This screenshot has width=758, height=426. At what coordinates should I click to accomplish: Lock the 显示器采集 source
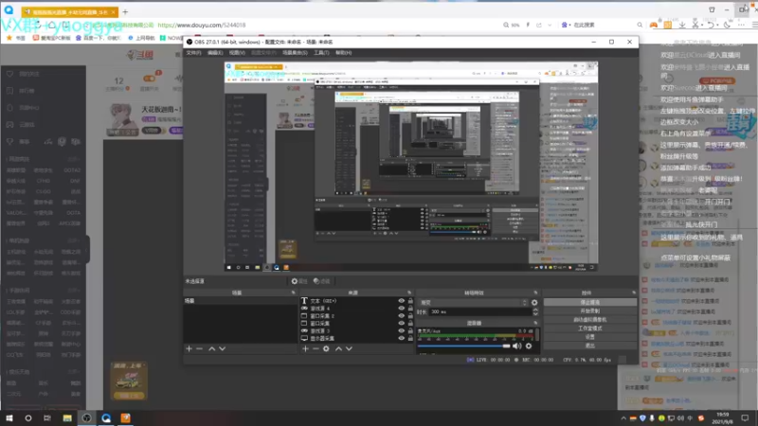pyautogui.click(x=410, y=338)
